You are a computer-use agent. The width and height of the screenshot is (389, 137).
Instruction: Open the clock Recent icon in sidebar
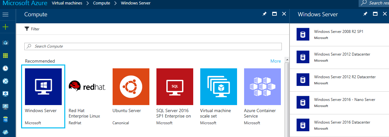pyautogui.click(x=5, y=68)
